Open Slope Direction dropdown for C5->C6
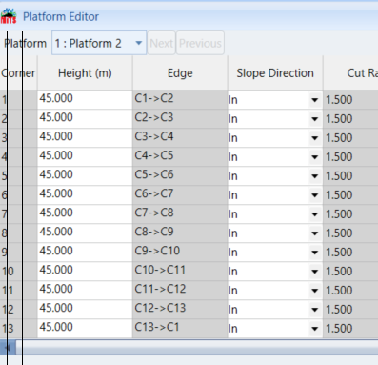 point(314,176)
